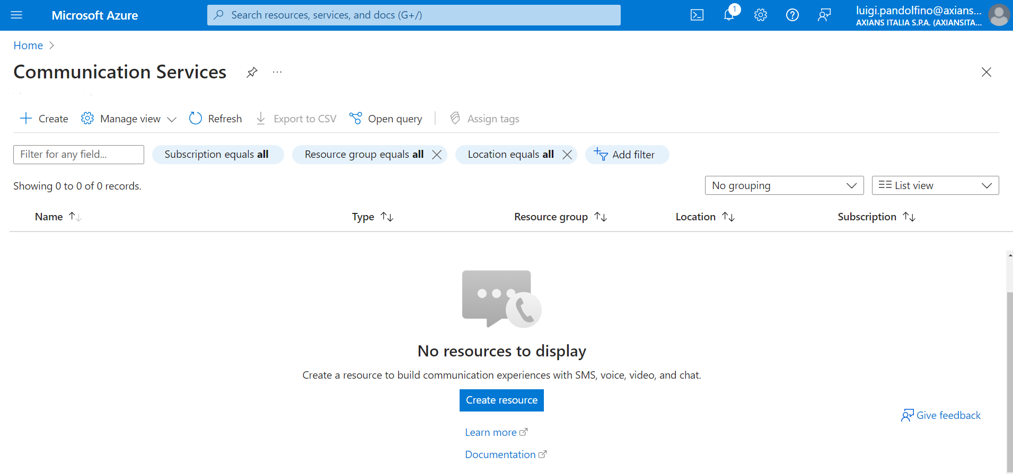This screenshot has height=474, width=1013.
Task: Open the Azure portal hamburger menu
Action: 16,15
